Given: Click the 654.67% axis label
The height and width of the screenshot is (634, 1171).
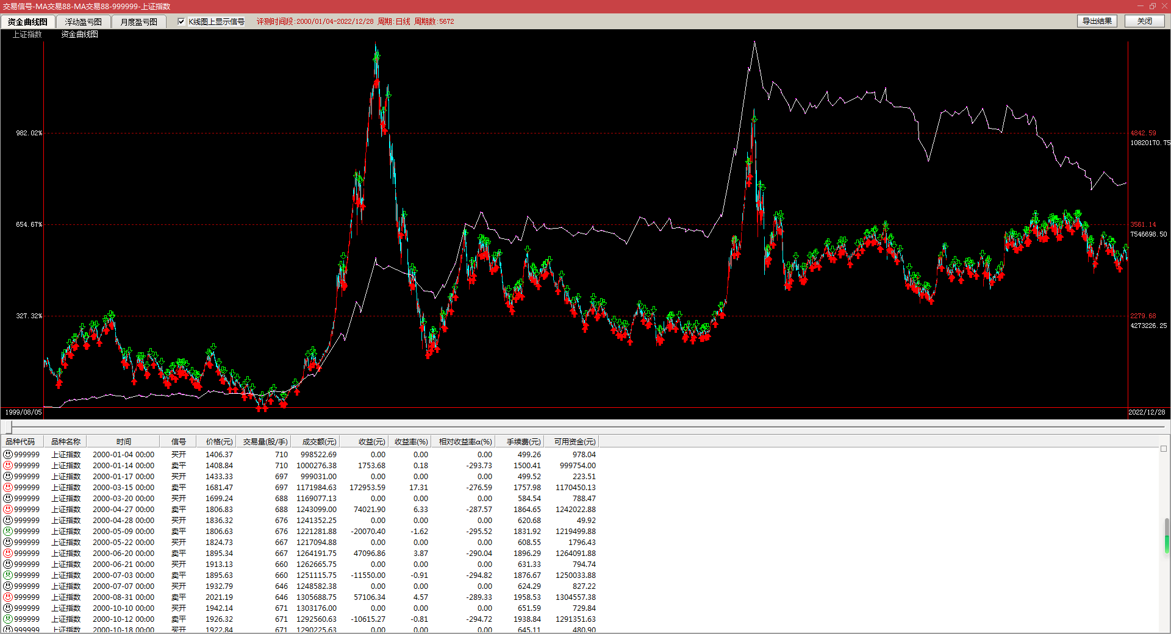Looking at the screenshot, I should [29, 224].
